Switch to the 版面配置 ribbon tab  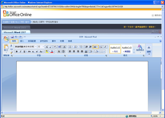[x=32, y=41]
